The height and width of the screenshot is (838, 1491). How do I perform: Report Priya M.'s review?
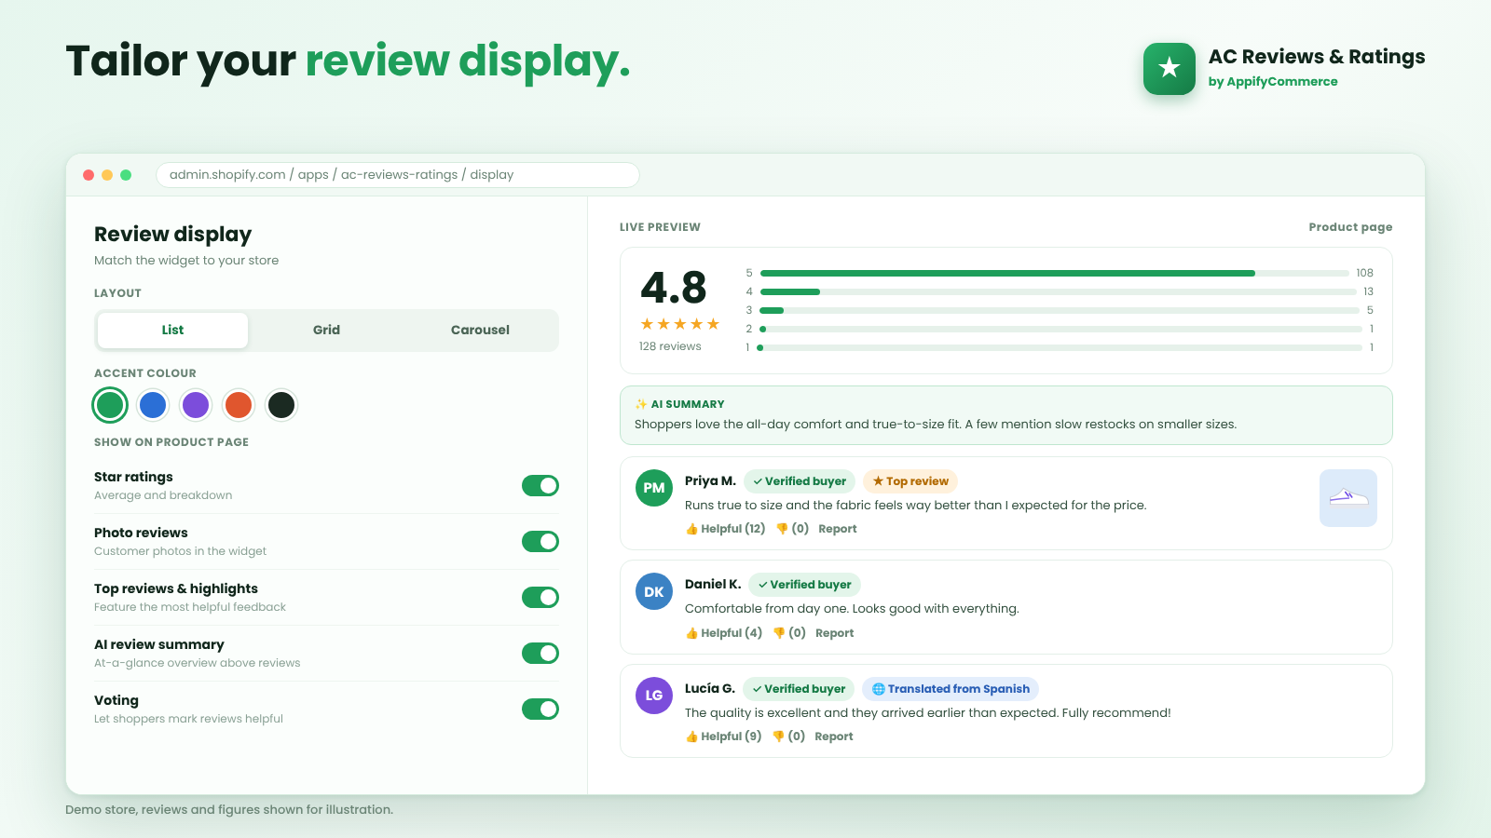point(838,529)
